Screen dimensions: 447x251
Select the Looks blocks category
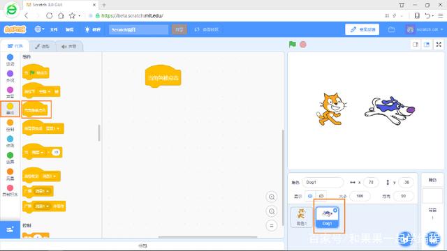(x=10, y=76)
